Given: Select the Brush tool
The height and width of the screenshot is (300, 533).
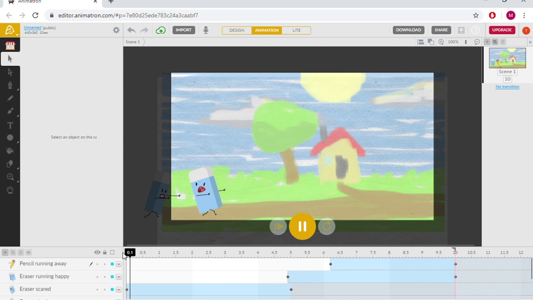Looking at the screenshot, I should point(10,111).
